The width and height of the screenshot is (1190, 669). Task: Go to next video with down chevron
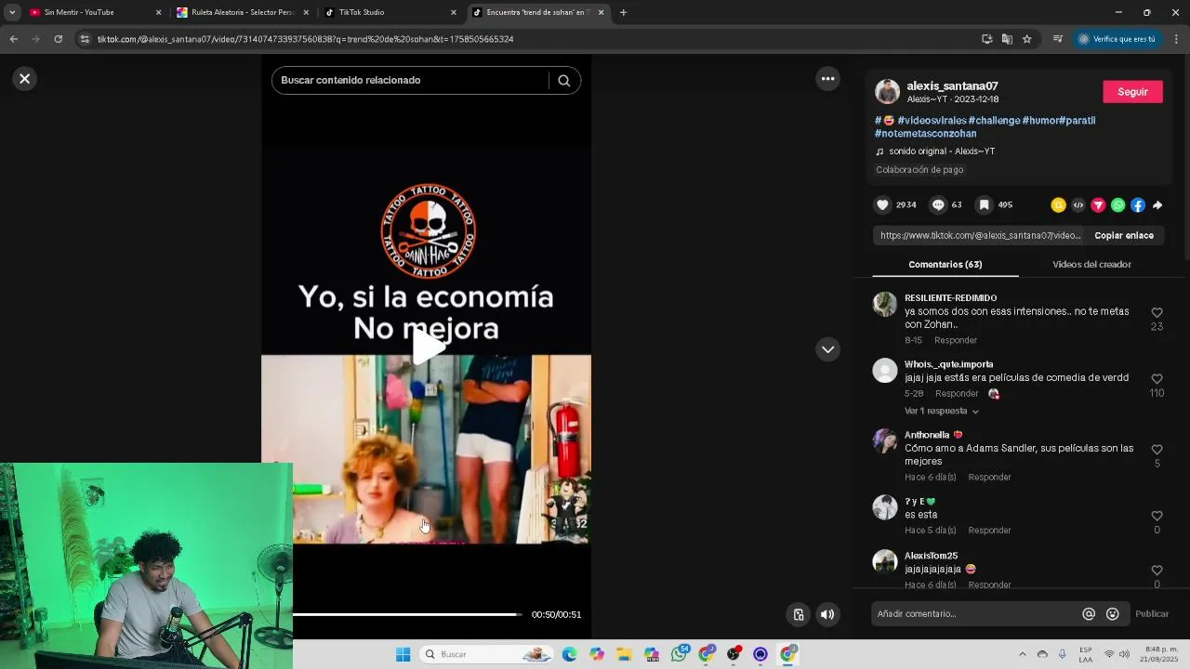pyautogui.click(x=827, y=349)
